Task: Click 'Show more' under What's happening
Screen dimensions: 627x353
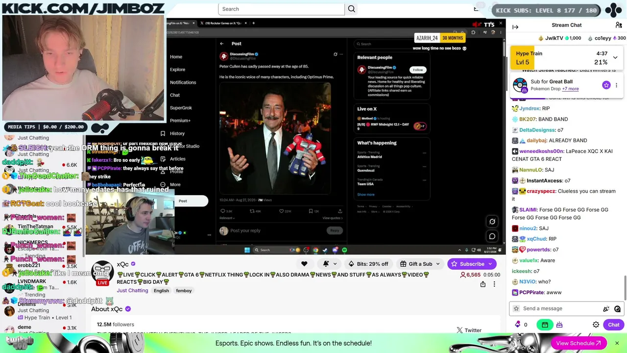Action: [x=366, y=195]
